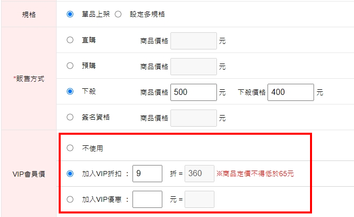Image resolution: width=354 pixels, height=217 pixels.
Task: Select the 加入VIP優惠 radio option
Action: 70,199
